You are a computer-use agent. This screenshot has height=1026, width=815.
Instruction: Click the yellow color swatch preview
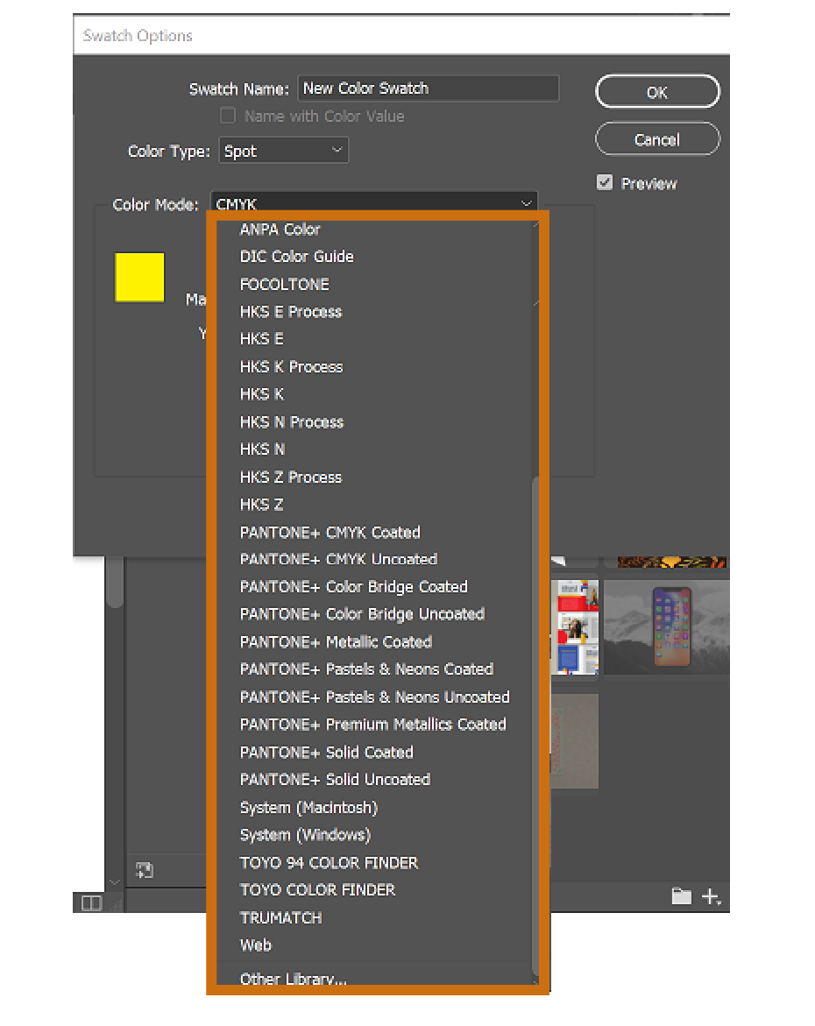(138, 277)
